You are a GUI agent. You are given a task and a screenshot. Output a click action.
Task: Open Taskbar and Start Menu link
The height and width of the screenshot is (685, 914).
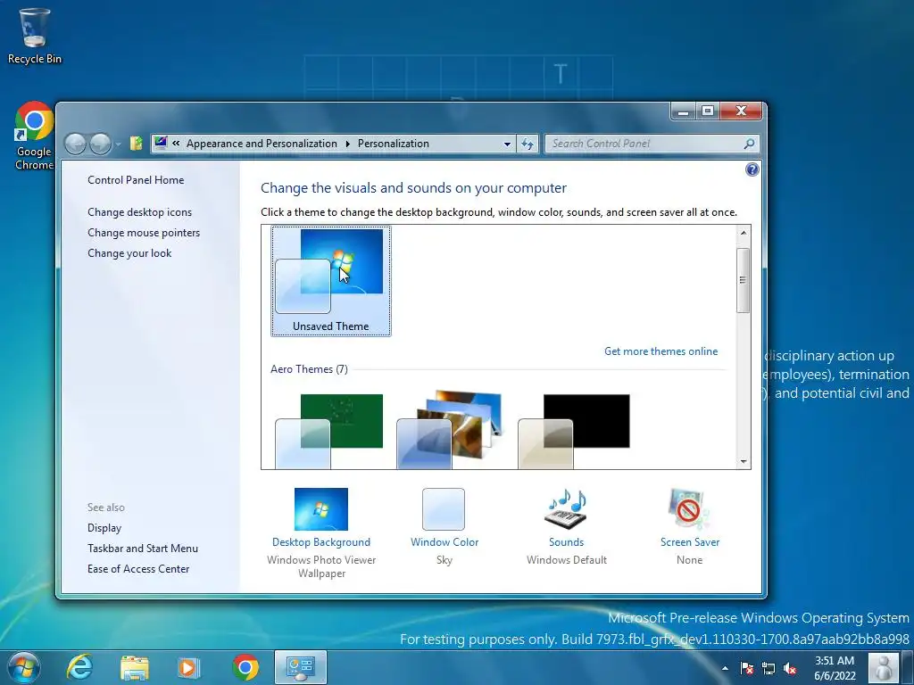tap(143, 549)
